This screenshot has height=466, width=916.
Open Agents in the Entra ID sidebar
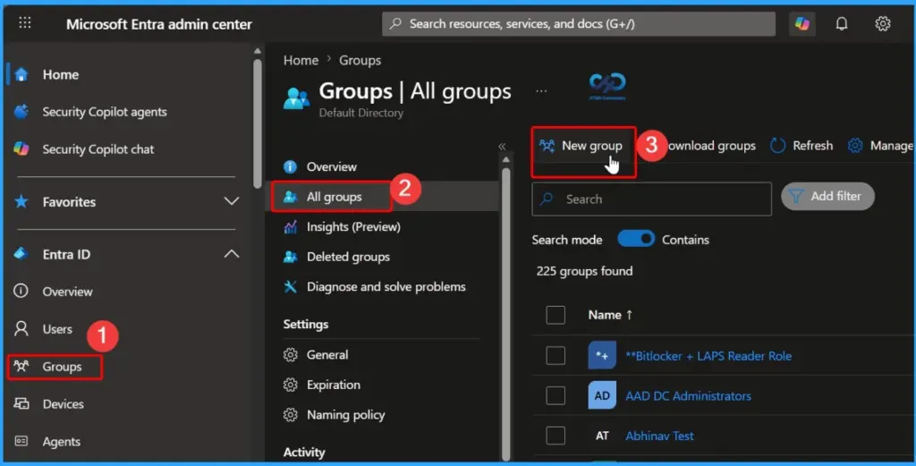[x=62, y=442]
